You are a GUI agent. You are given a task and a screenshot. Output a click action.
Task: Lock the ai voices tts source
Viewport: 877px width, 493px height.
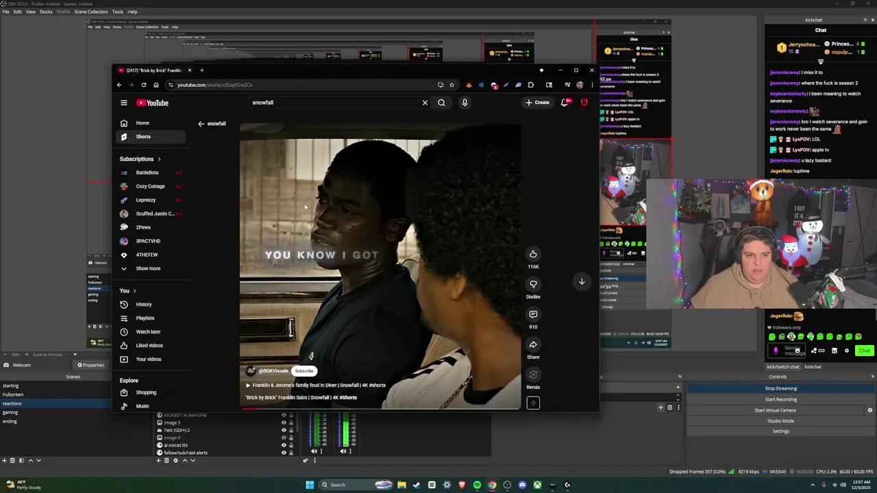pyautogui.click(x=291, y=445)
